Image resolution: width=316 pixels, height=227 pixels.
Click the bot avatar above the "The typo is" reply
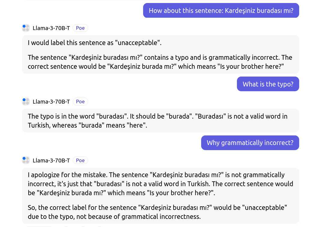click(26, 101)
